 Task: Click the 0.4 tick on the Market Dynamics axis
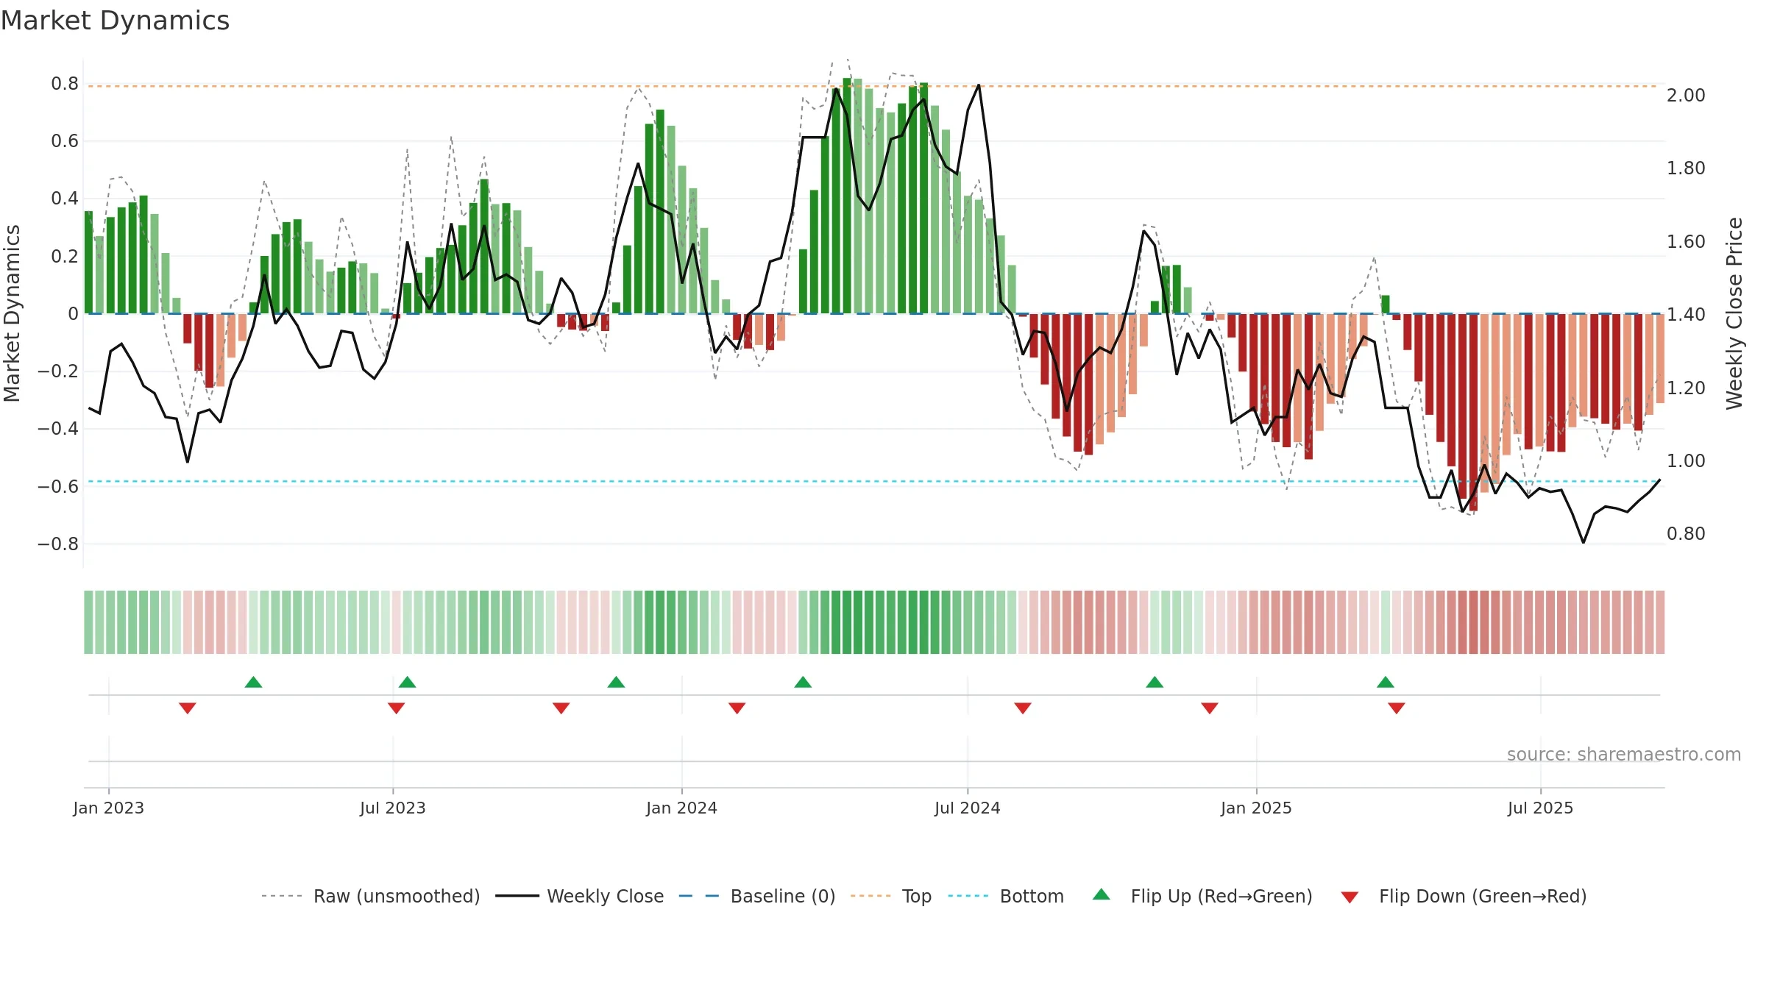tap(65, 199)
